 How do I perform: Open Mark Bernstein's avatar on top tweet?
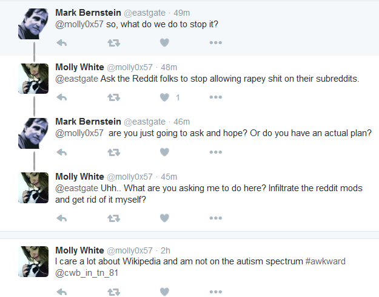click(x=33, y=24)
